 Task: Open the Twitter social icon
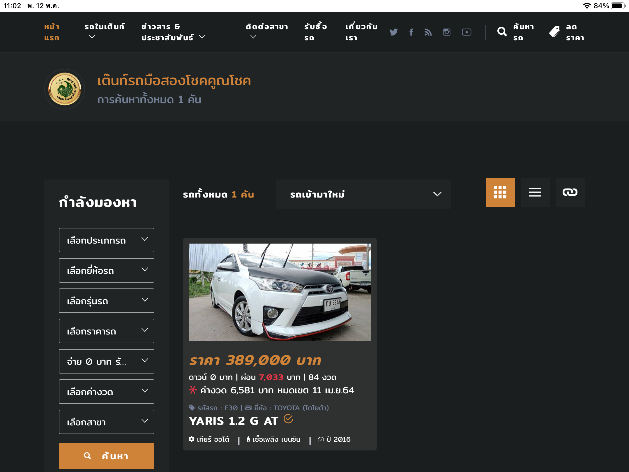(x=393, y=32)
